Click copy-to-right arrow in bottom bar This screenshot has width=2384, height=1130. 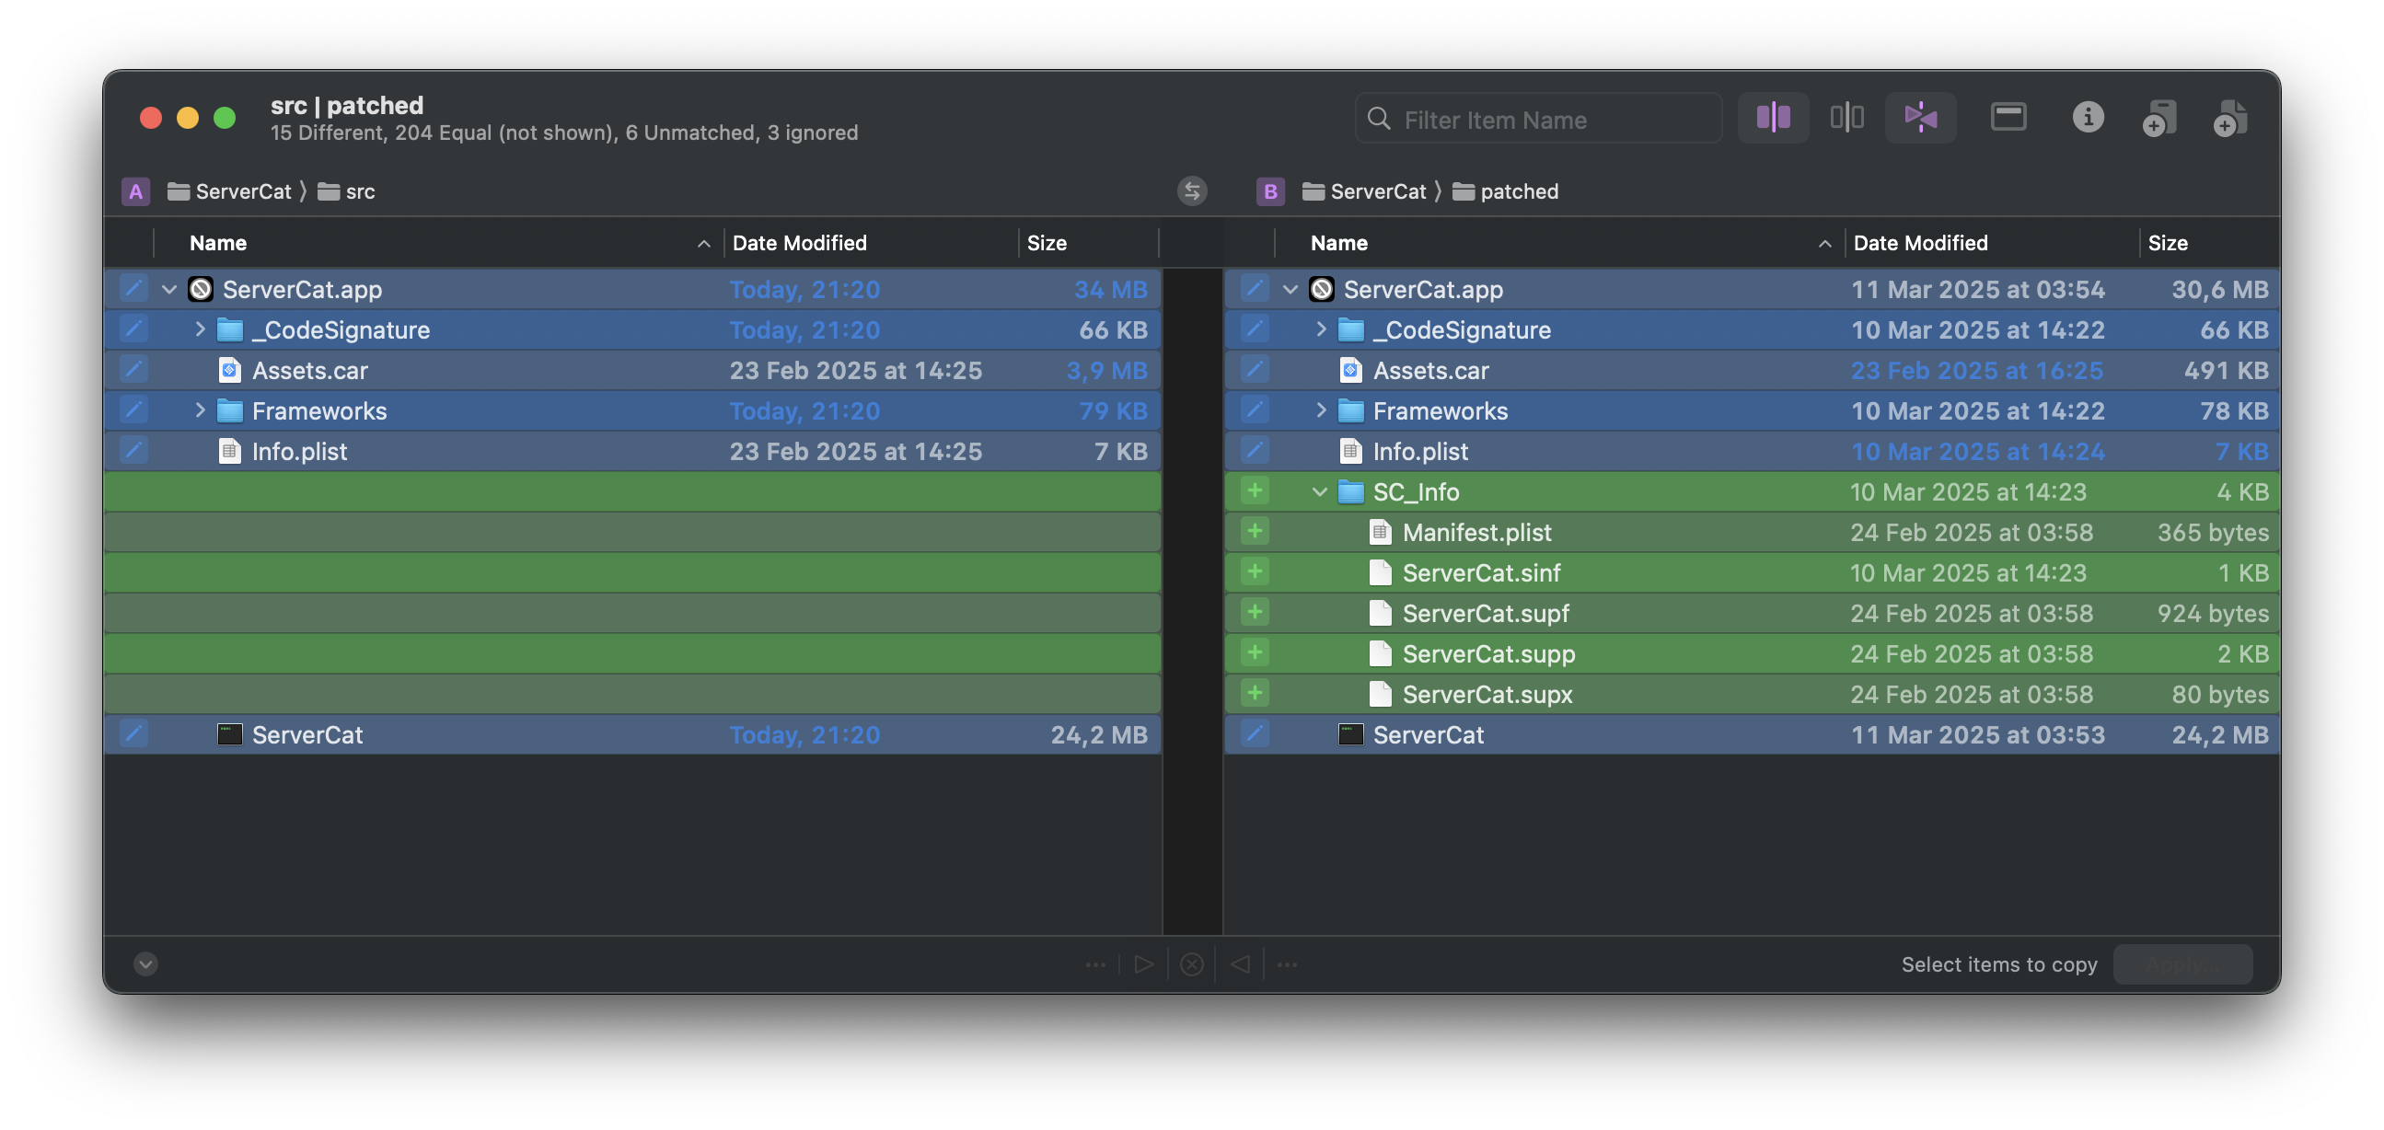pyautogui.click(x=1144, y=963)
